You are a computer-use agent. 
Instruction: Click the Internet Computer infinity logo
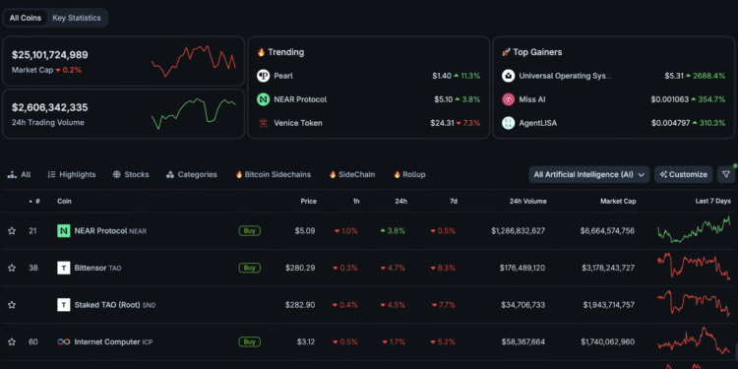64,341
